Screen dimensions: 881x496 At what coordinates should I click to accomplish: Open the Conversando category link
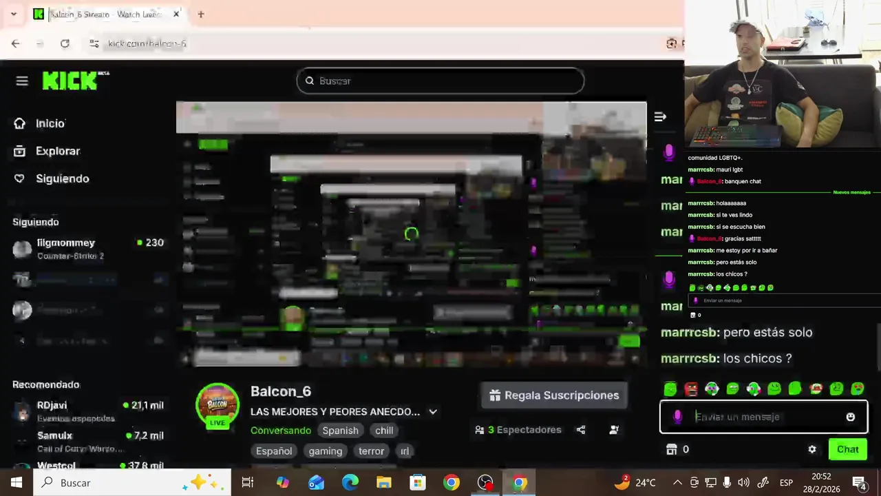point(281,431)
